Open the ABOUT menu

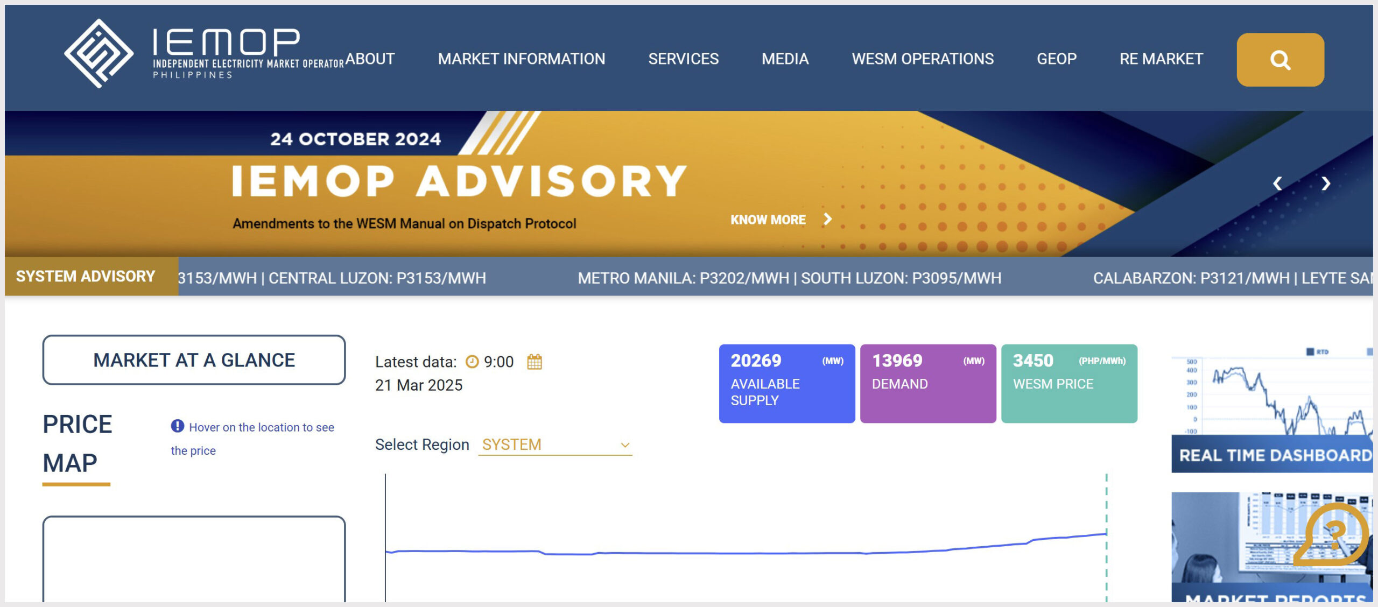click(370, 59)
